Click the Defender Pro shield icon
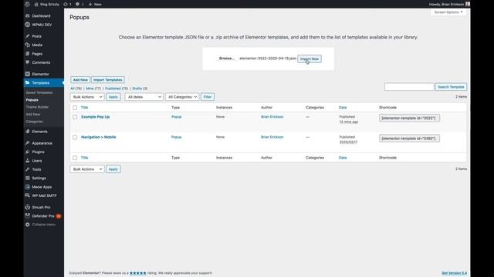494x277 pixels. (28, 215)
